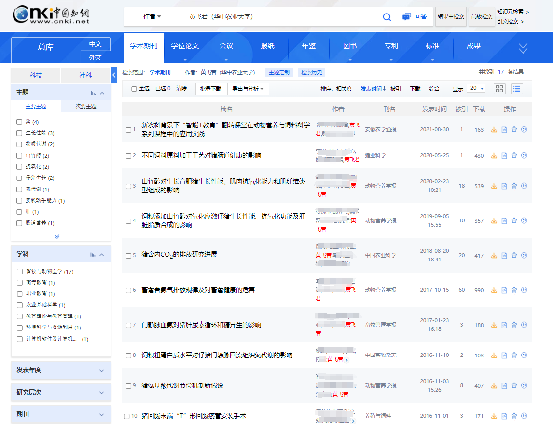
Task: Cite the 2017-10-15 article
Action: pos(524,290)
